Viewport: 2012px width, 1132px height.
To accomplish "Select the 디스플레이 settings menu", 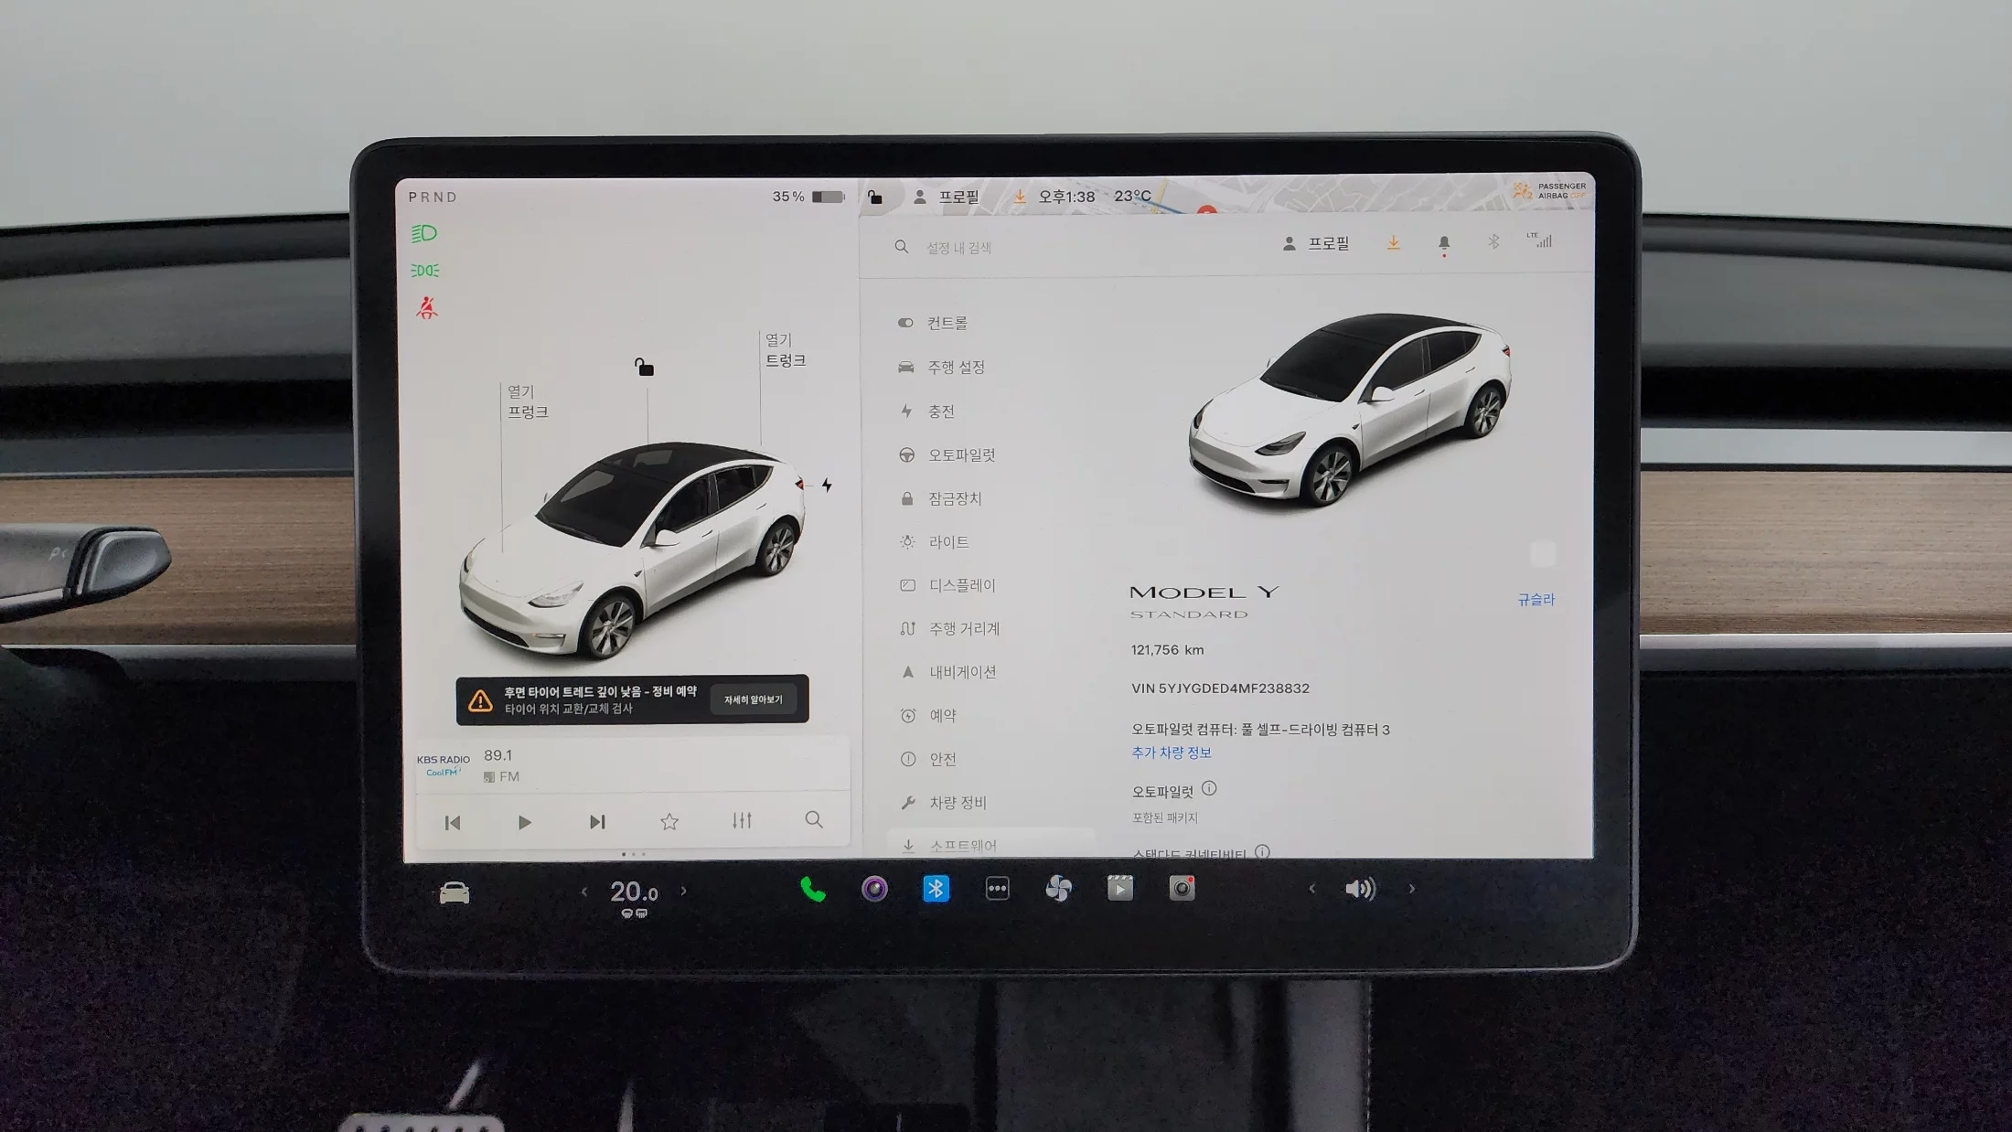I will tap(961, 585).
